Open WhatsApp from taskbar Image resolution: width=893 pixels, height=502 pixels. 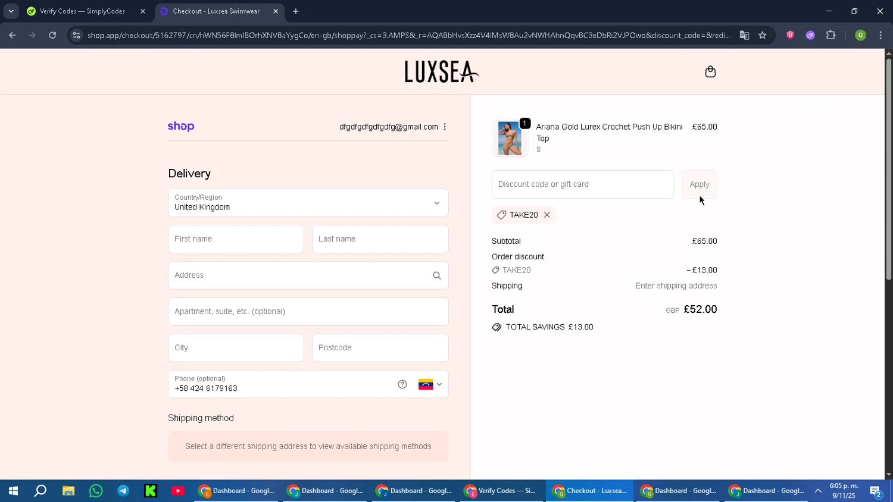[96, 491]
